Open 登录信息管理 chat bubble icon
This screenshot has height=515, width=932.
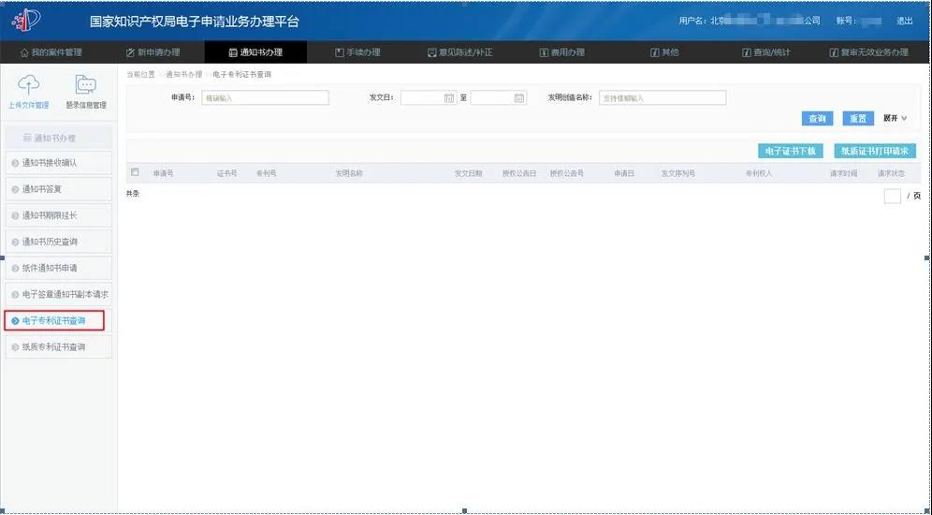tap(86, 86)
